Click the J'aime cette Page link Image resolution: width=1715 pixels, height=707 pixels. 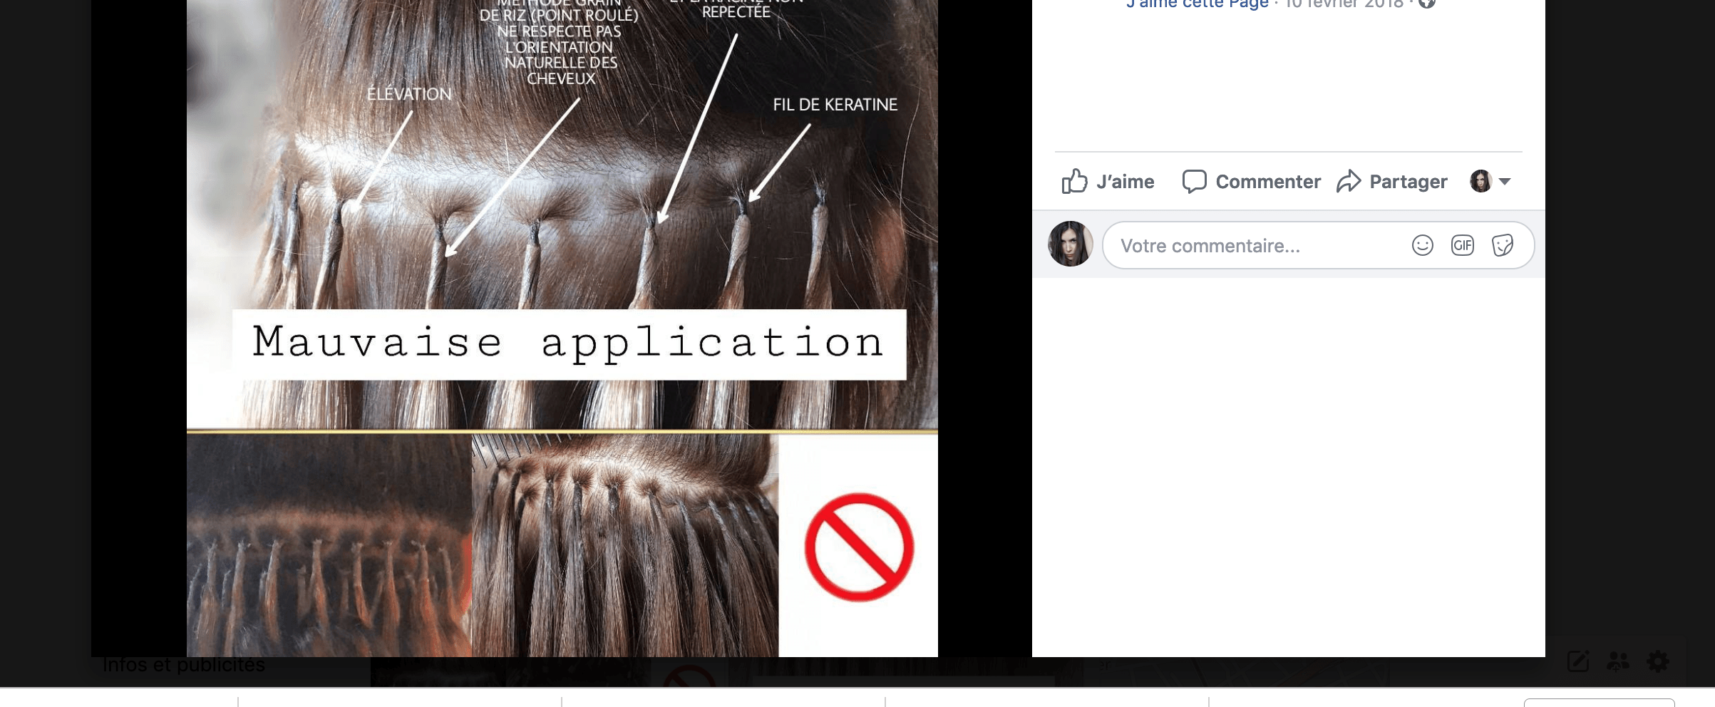(x=1197, y=4)
